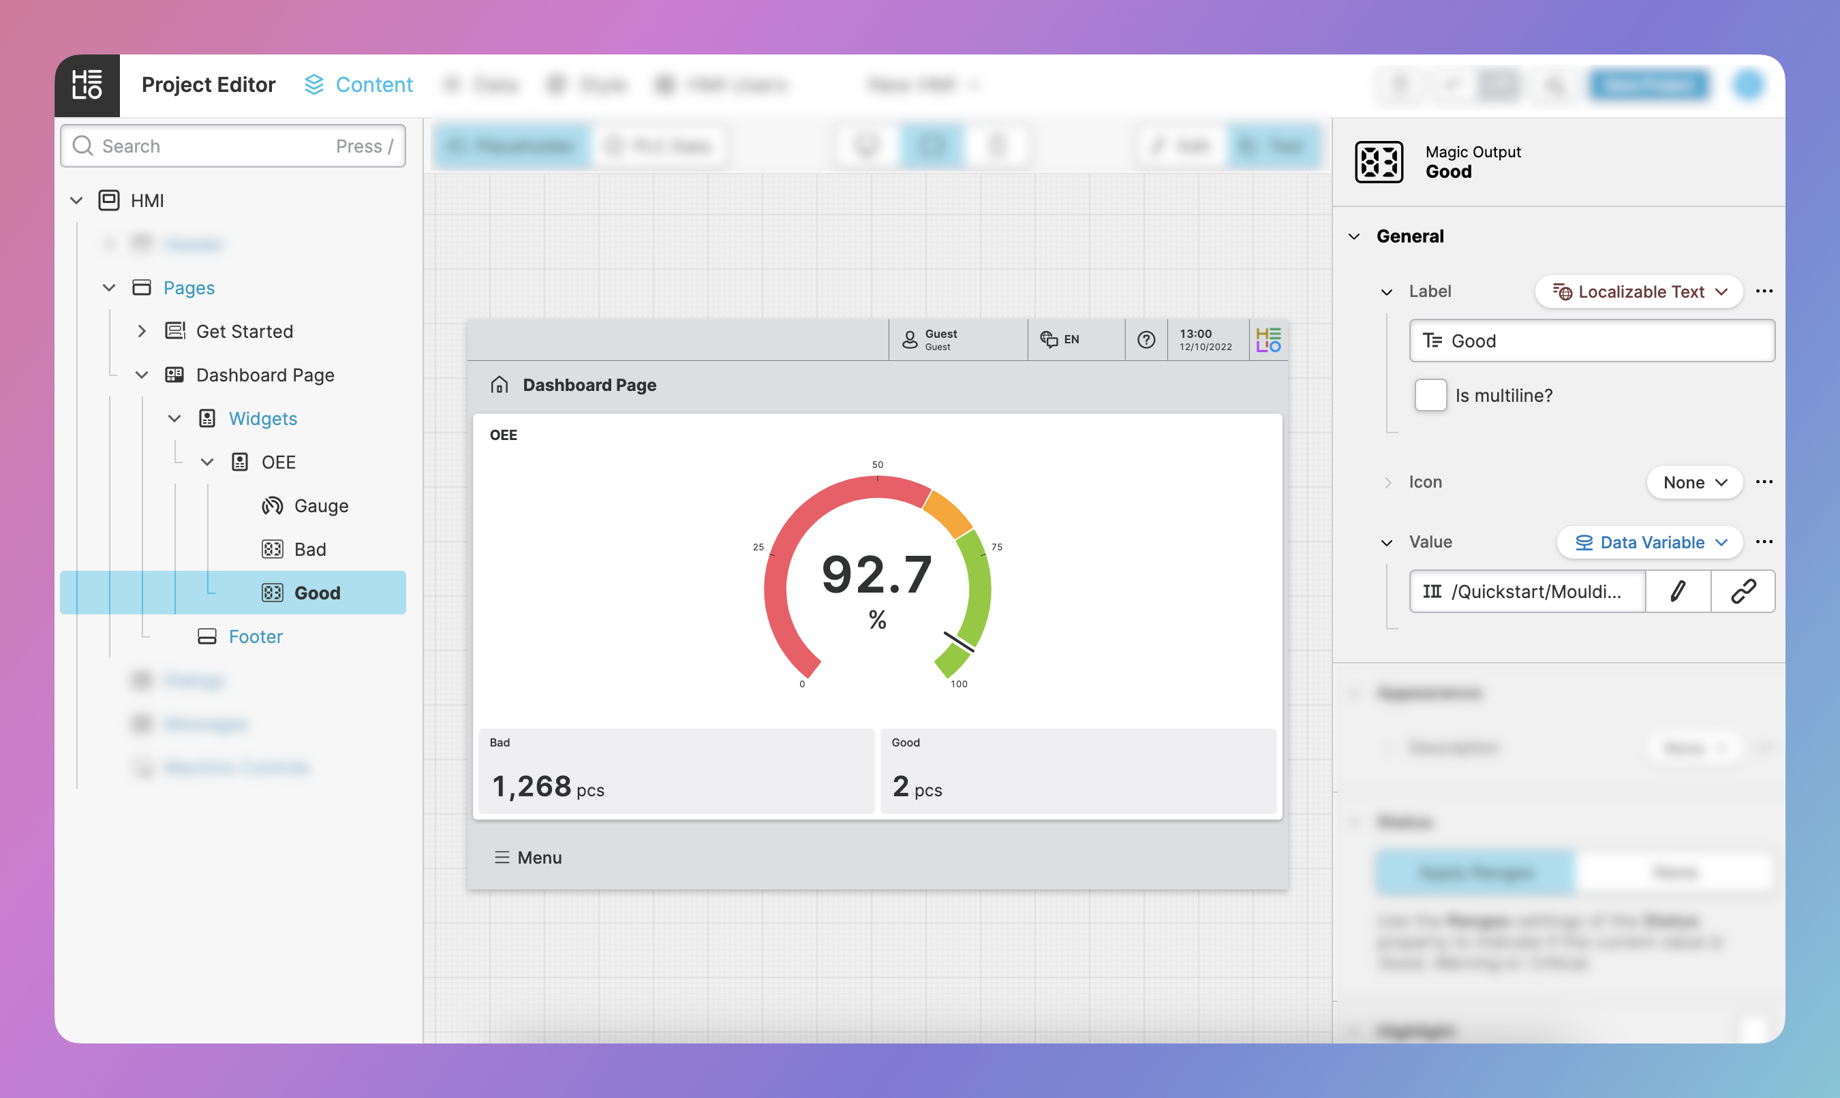Click the Magic Output icon in properties header
Viewport: 1840px width, 1098px height.
(x=1378, y=161)
